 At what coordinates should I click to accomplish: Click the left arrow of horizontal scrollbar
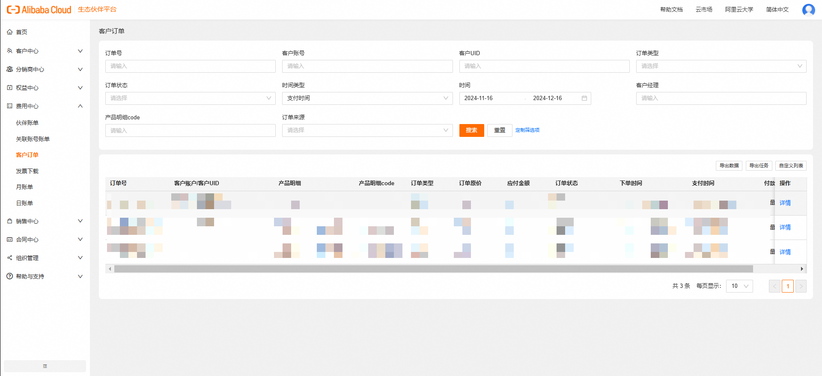[x=110, y=269]
